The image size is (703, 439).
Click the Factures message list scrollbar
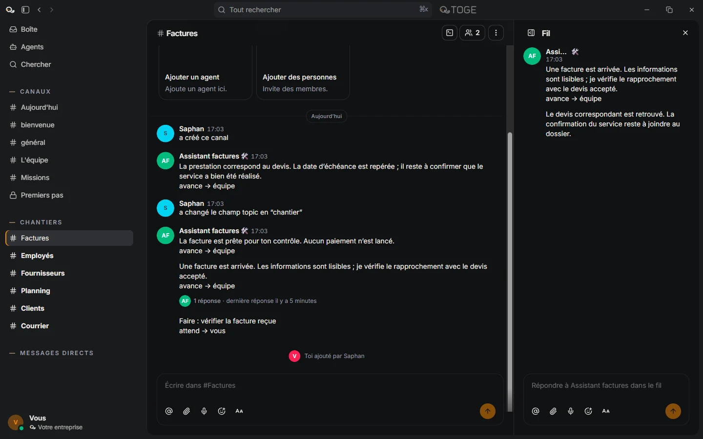point(510,272)
